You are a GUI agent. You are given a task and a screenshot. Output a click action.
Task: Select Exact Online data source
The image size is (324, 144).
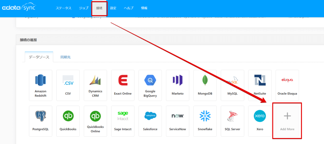click(123, 85)
